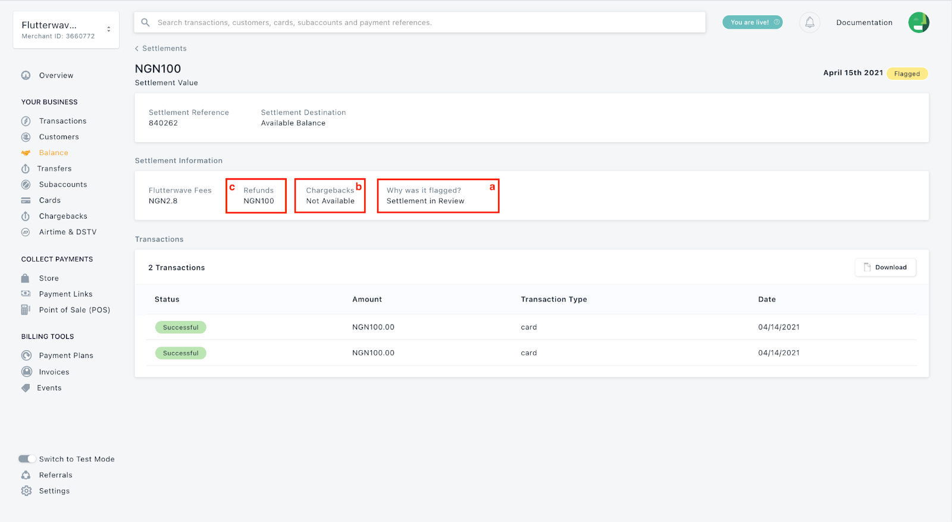Open the Events page
The height and width of the screenshot is (522, 952).
[49, 388]
